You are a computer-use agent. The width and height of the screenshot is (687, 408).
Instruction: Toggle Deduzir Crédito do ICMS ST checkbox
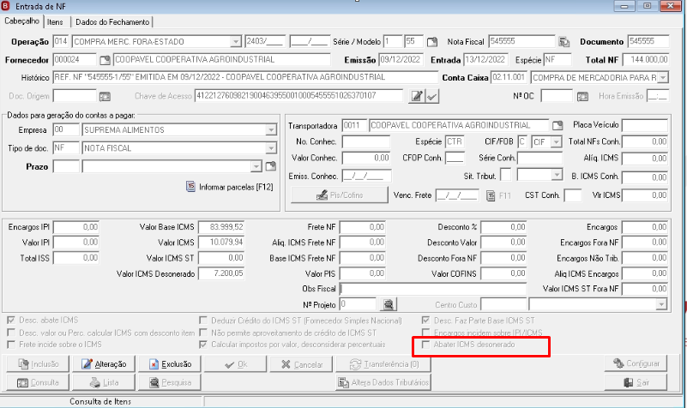coord(203,321)
